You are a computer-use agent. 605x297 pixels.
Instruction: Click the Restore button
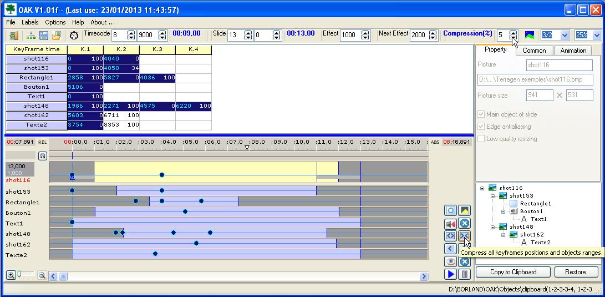pos(575,272)
